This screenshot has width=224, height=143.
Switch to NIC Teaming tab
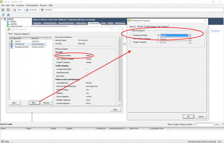[163, 26]
